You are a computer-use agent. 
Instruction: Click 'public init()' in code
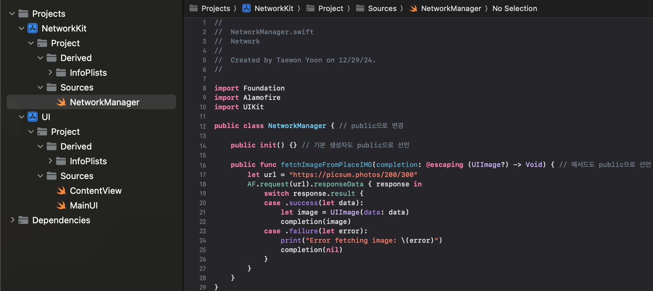point(257,145)
